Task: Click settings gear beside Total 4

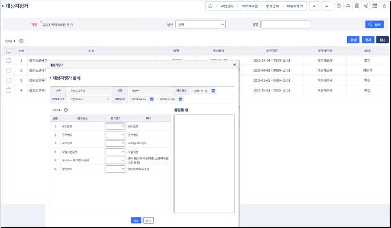Action: click(x=21, y=41)
